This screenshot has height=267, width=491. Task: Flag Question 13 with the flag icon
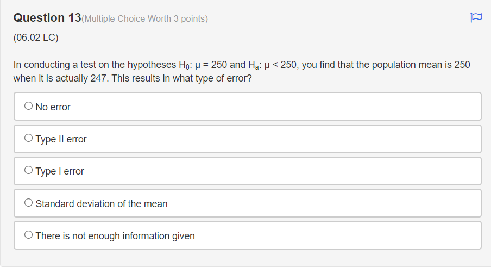(x=476, y=17)
